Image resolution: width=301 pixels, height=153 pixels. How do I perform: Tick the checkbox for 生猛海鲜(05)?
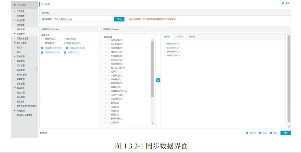pos(109,56)
